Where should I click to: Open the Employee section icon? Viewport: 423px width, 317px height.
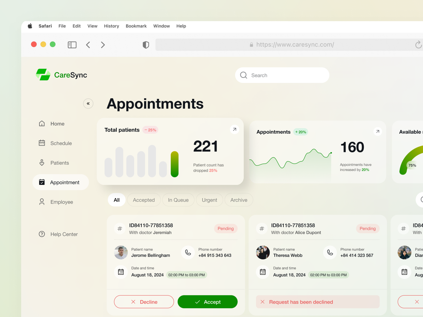point(42,202)
